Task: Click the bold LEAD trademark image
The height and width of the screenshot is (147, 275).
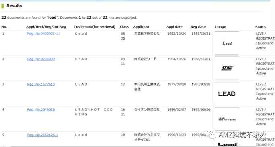Action: click(227, 94)
